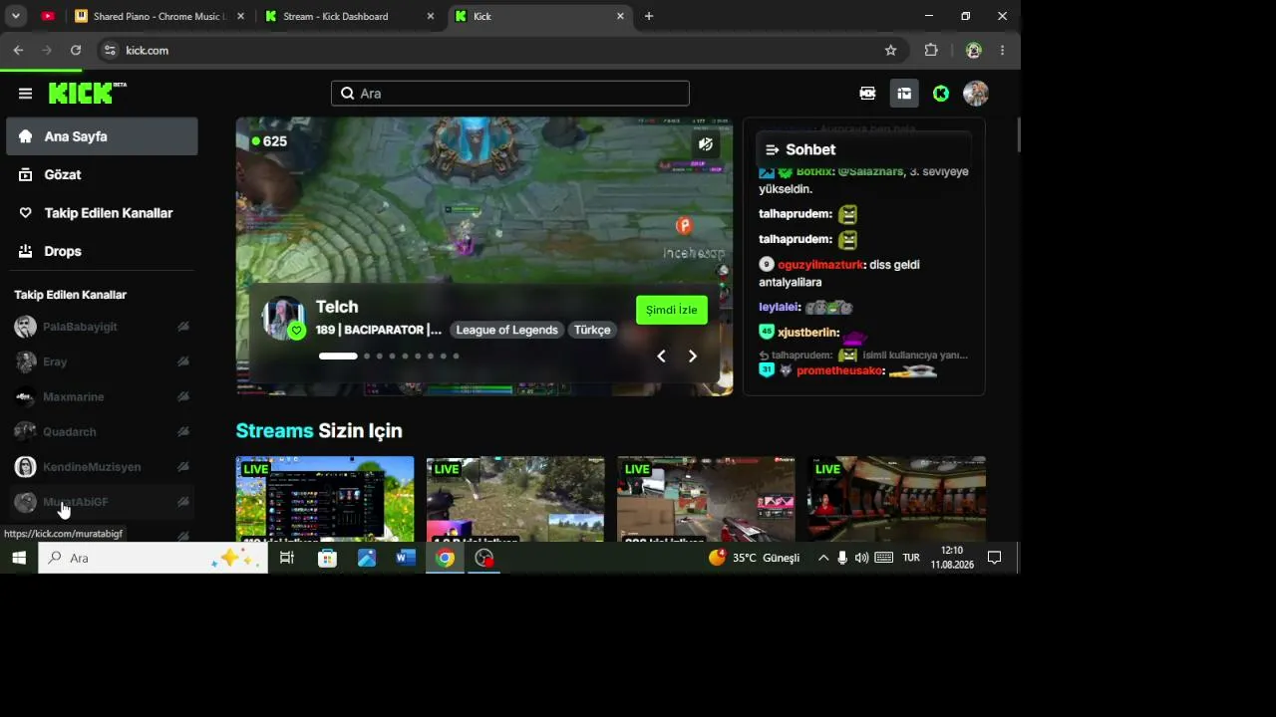Open Word from the taskbar
This screenshot has height=717, width=1276.
405,558
